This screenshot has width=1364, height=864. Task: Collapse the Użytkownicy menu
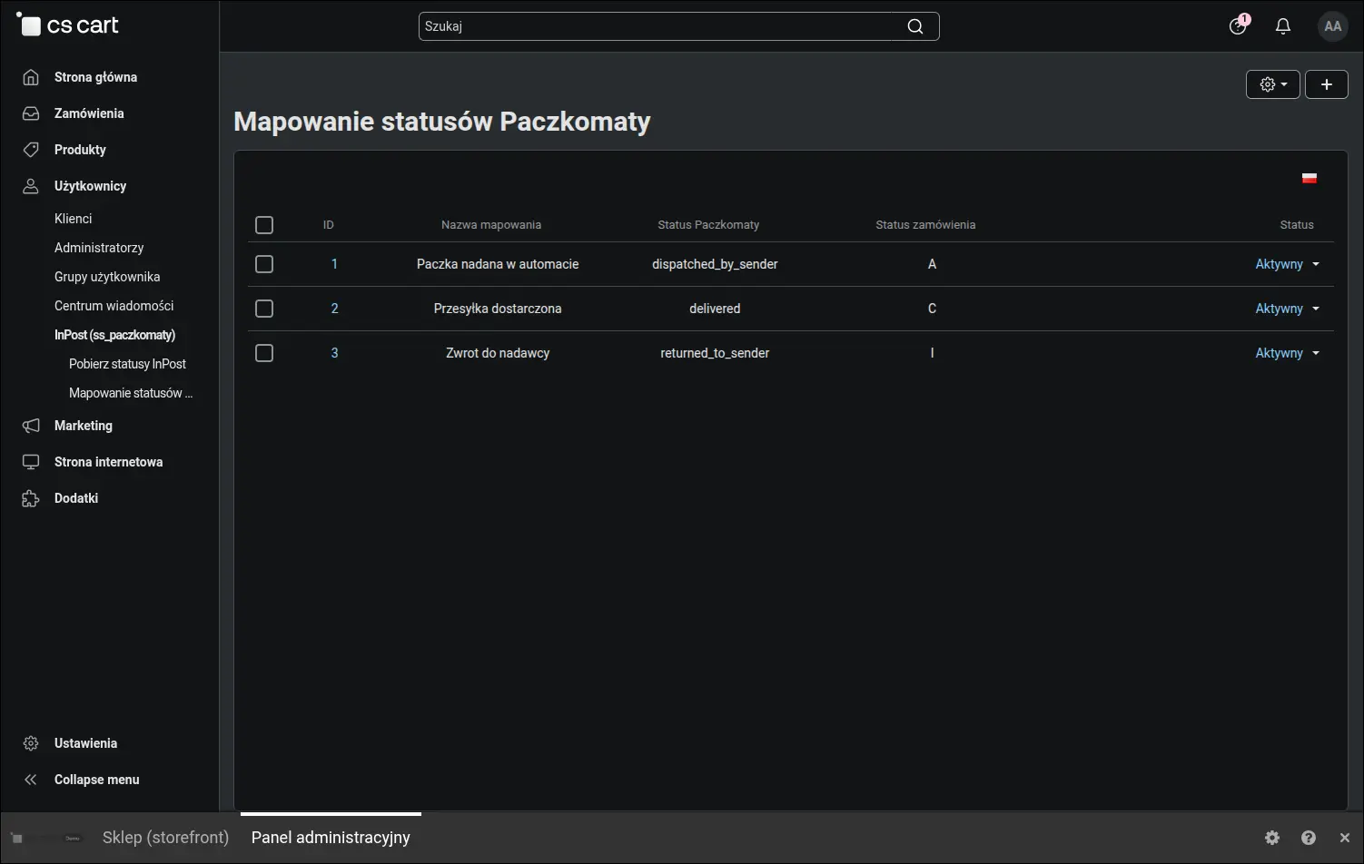pyautogui.click(x=90, y=186)
